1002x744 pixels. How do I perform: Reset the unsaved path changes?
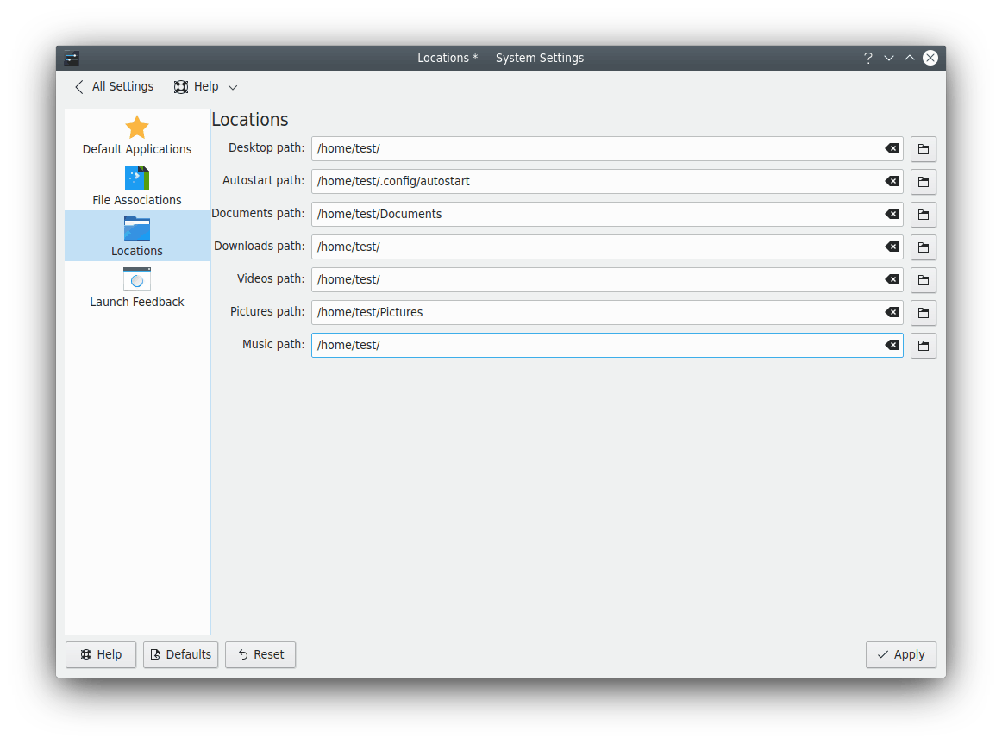260,654
